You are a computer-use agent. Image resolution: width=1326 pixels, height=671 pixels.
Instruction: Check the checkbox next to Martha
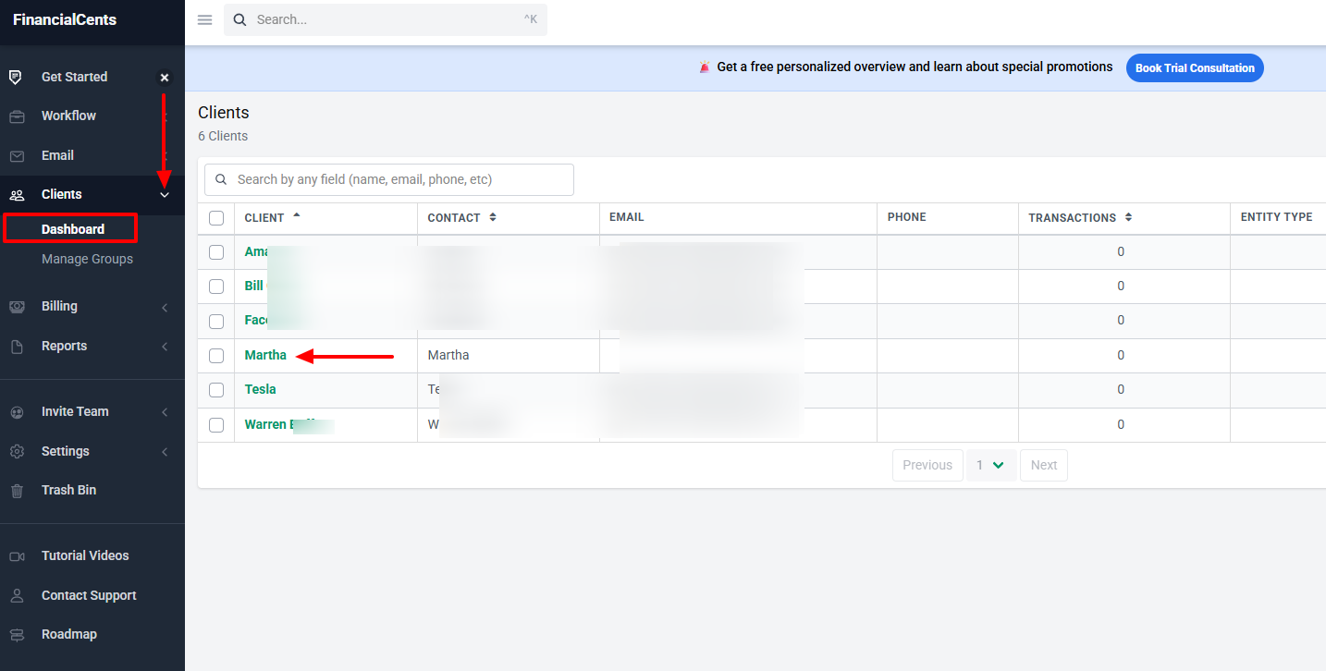tap(215, 355)
